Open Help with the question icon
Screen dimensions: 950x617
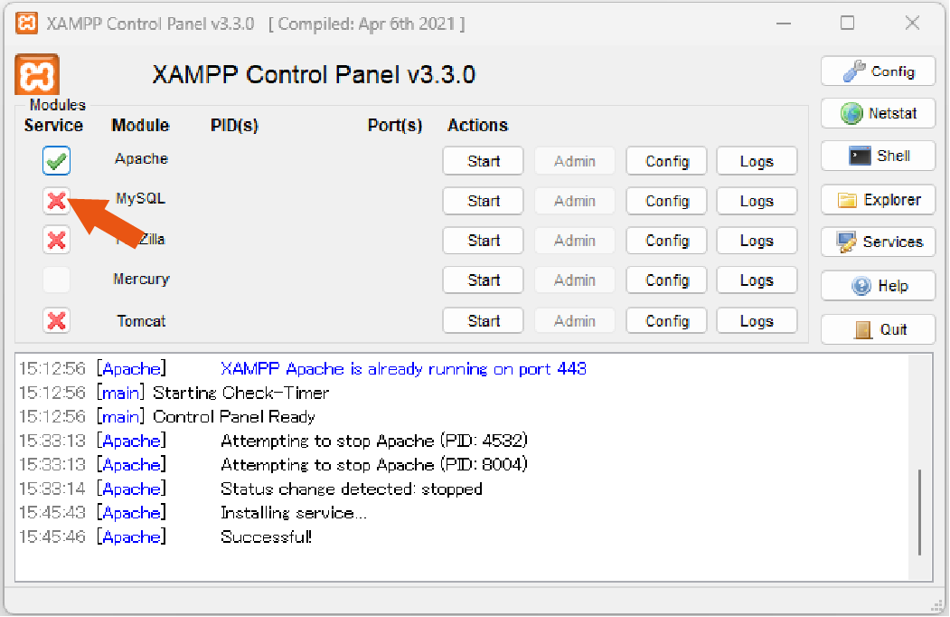coord(878,286)
